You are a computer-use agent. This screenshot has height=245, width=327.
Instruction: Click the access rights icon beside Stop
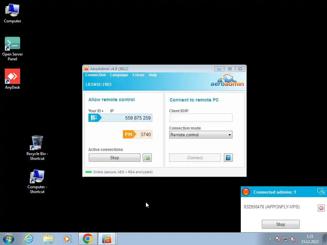pos(147,158)
